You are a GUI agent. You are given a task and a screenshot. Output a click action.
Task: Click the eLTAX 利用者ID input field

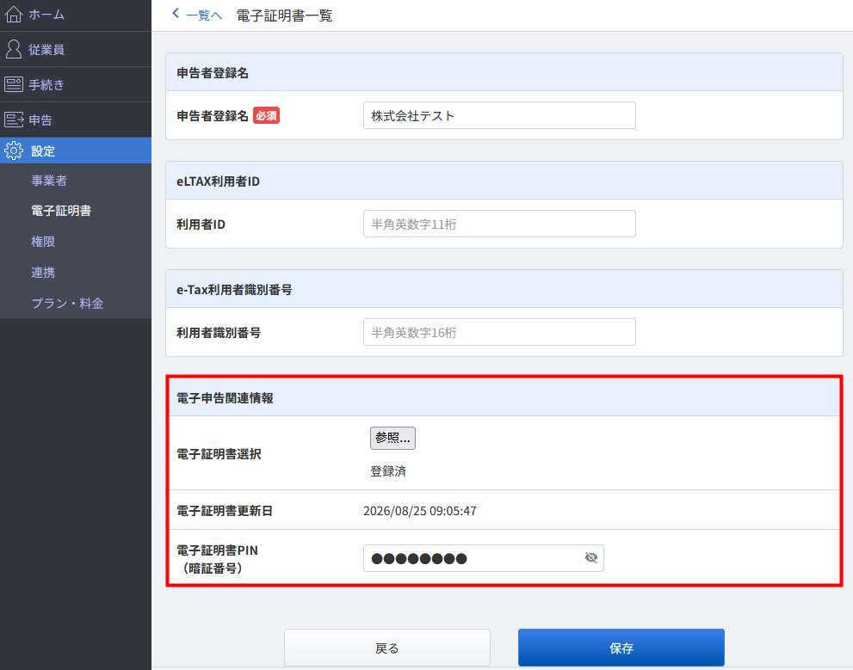pos(499,224)
